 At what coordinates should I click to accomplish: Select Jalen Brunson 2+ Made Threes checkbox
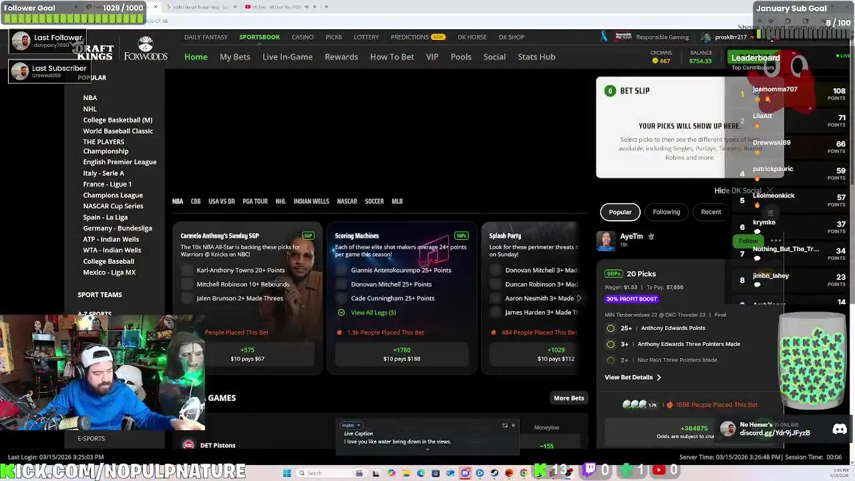pos(187,298)
